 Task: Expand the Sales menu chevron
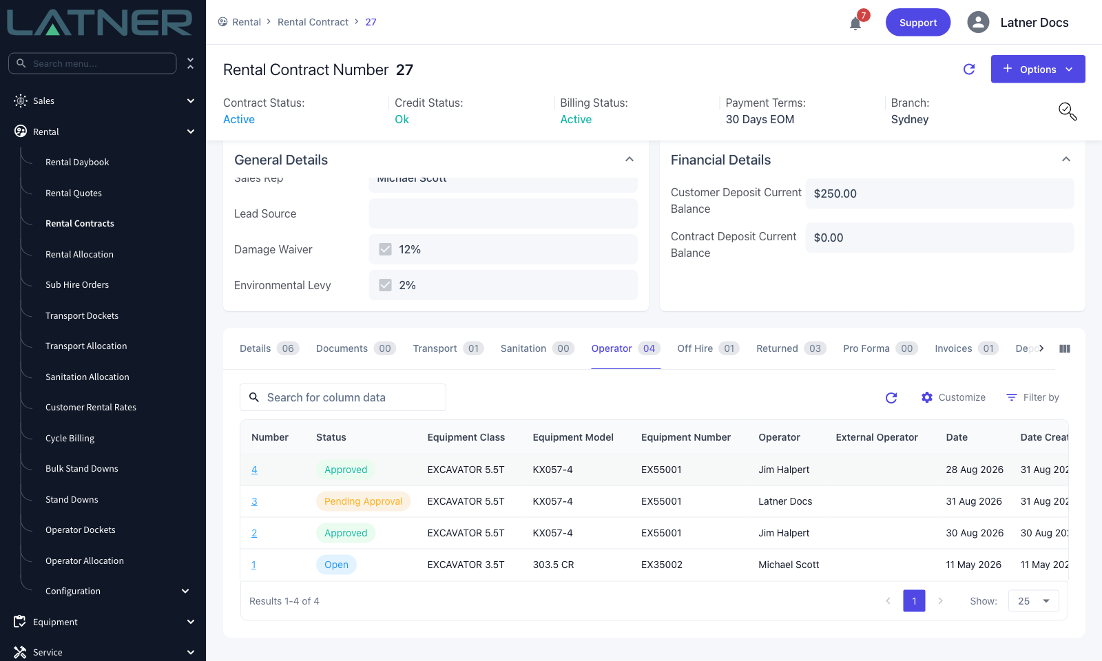(191, 101)
